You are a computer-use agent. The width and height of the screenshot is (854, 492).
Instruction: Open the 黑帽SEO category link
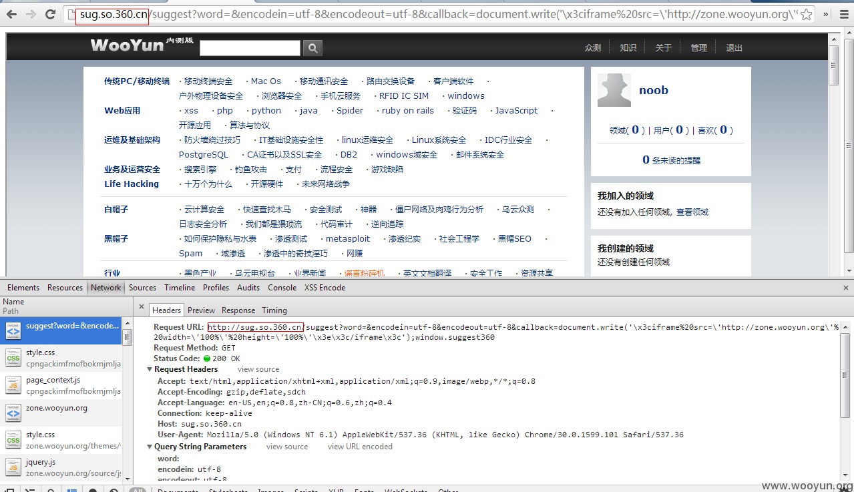pyautogui.click(x=515, y=239)
